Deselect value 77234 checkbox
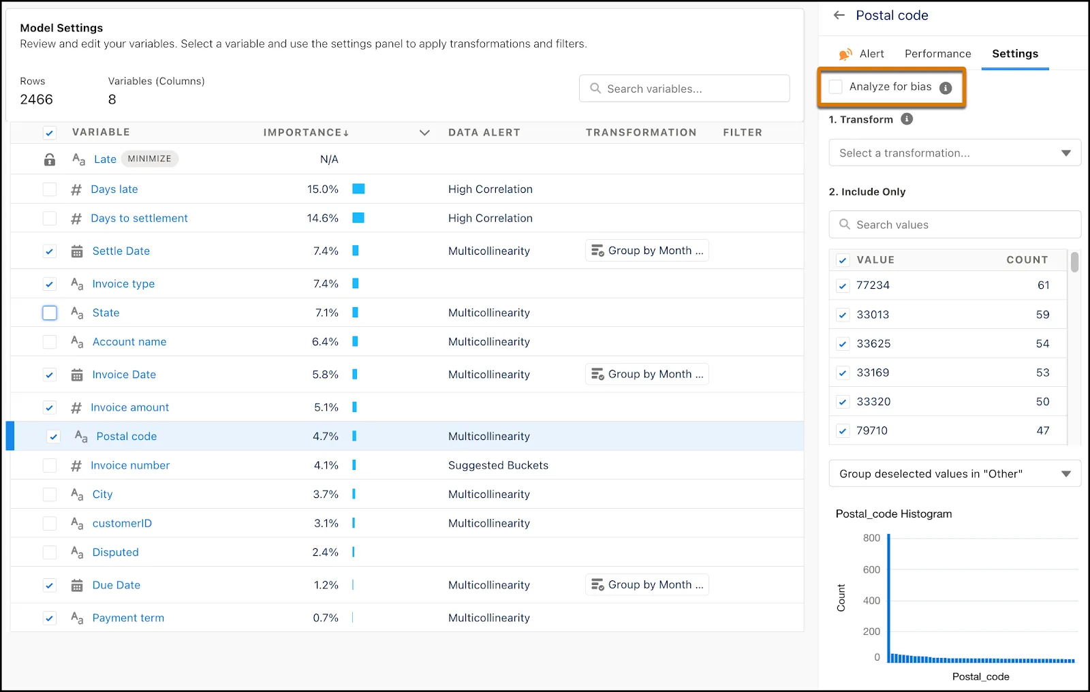Image resolution: width=1090 pixels, height=692 pixels. 843,286
